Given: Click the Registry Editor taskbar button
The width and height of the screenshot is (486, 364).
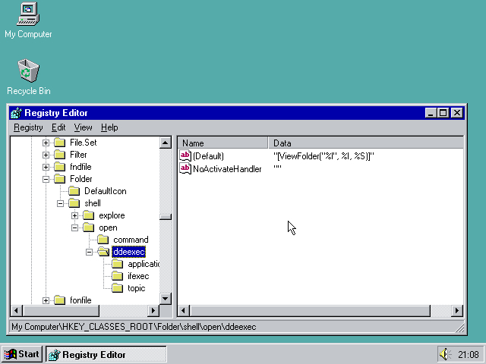Looking at the screenshot, I should pos(105,354).
